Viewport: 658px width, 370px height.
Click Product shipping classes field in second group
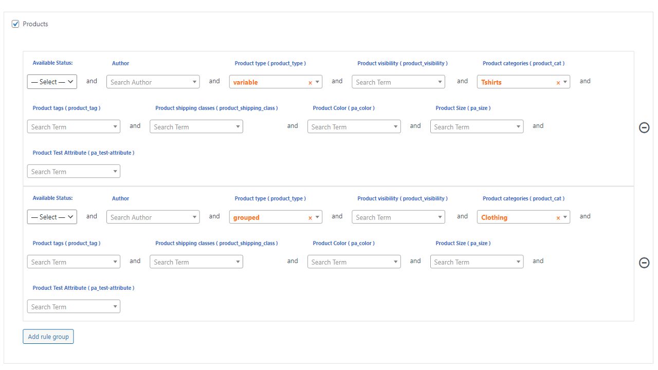pyautogui.click(x=192, y=262)
